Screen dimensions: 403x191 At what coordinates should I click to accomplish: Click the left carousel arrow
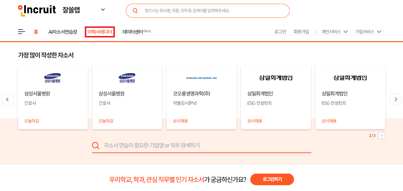tap(7, 99)
